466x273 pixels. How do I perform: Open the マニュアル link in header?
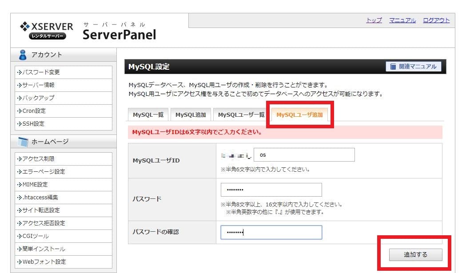pos(402,20)
